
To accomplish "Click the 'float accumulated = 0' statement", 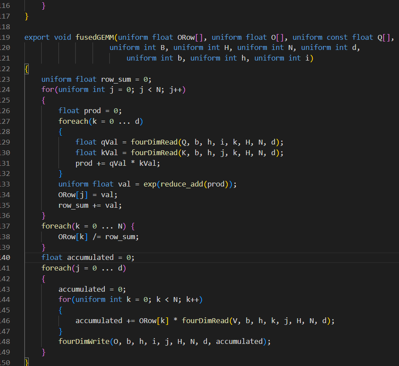I will pos(88,258).
